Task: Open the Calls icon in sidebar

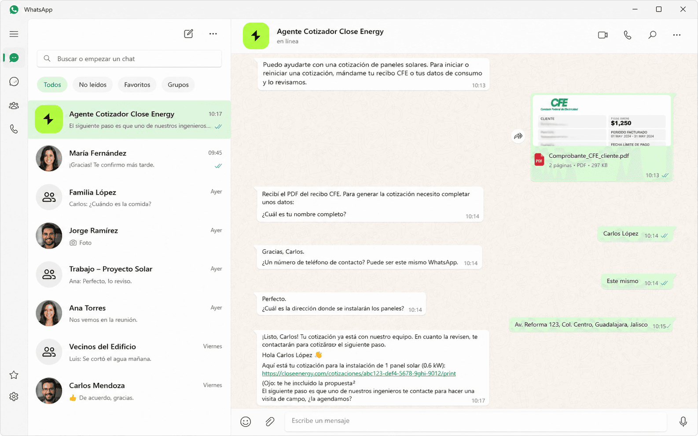Action: [x=14, y=129]
